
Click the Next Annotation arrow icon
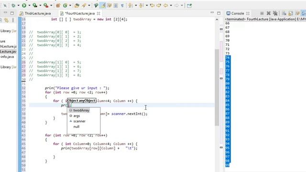pyautogui.click(x=130, y=5)
